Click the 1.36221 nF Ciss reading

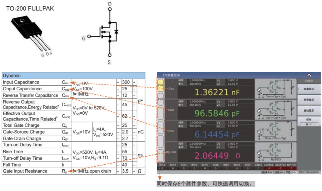216,92
